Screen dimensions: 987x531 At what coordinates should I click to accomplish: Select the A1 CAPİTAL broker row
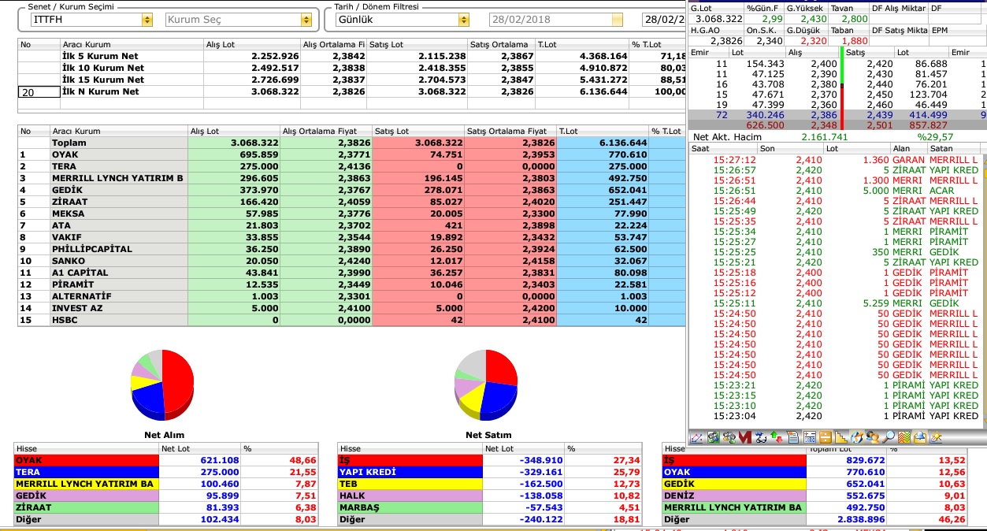pyautogui.click(x=351, y=273)
